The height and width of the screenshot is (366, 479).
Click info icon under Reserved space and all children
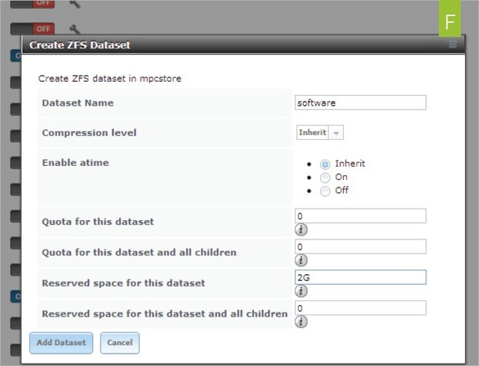[x=301, y=321]
